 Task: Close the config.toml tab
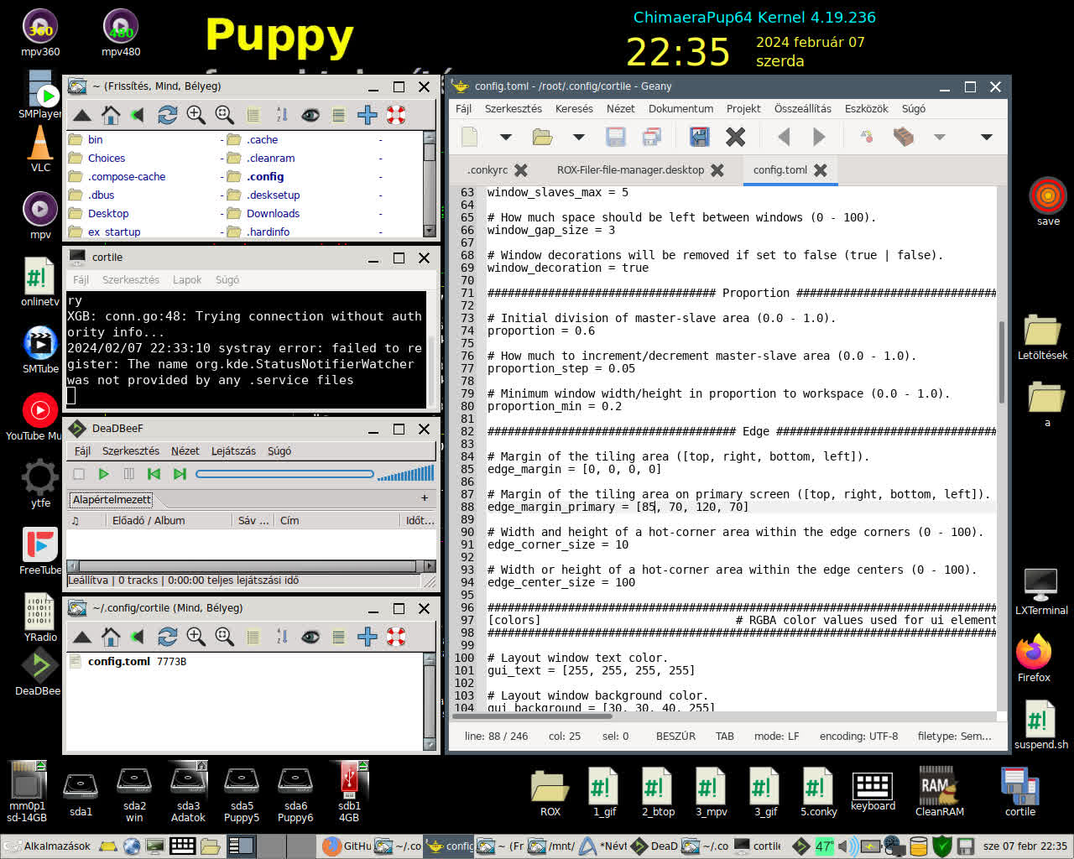(821, 170)
